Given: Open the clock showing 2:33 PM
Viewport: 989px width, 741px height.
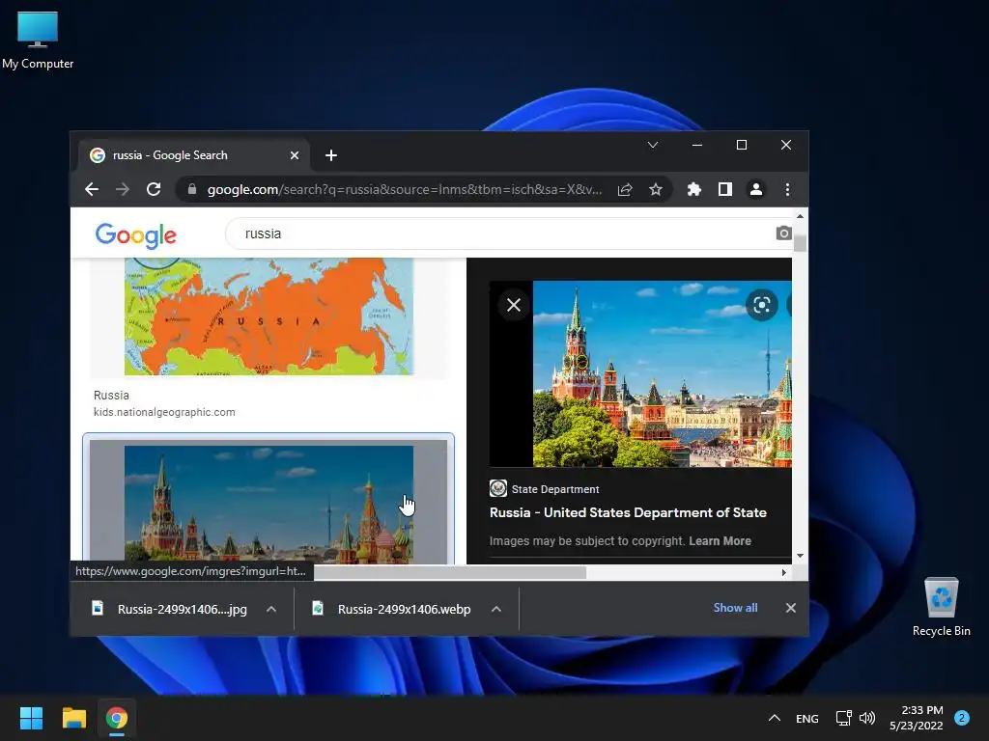Looking at the screenshot, I should [x=917, y=718].
